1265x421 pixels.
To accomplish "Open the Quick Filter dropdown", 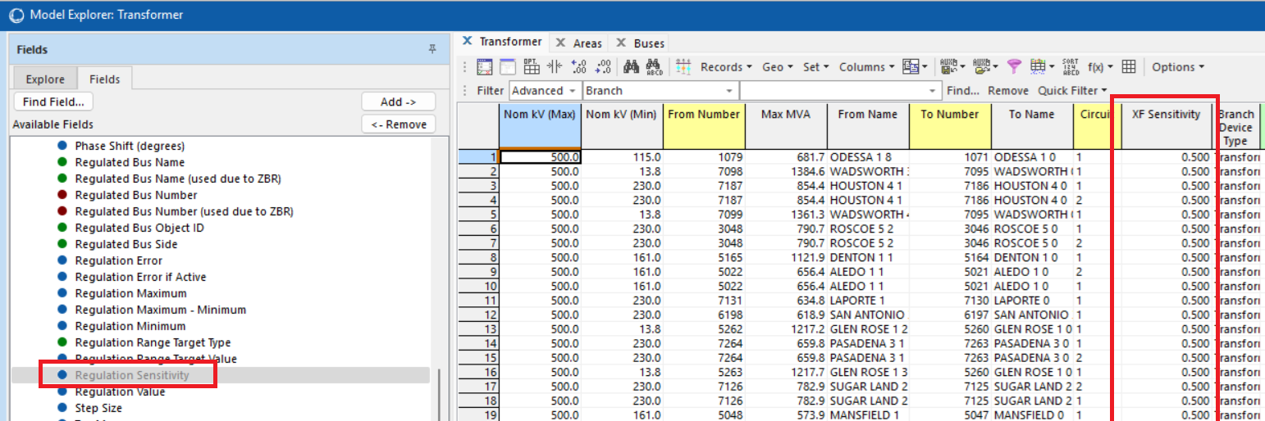I will 1072,91.
